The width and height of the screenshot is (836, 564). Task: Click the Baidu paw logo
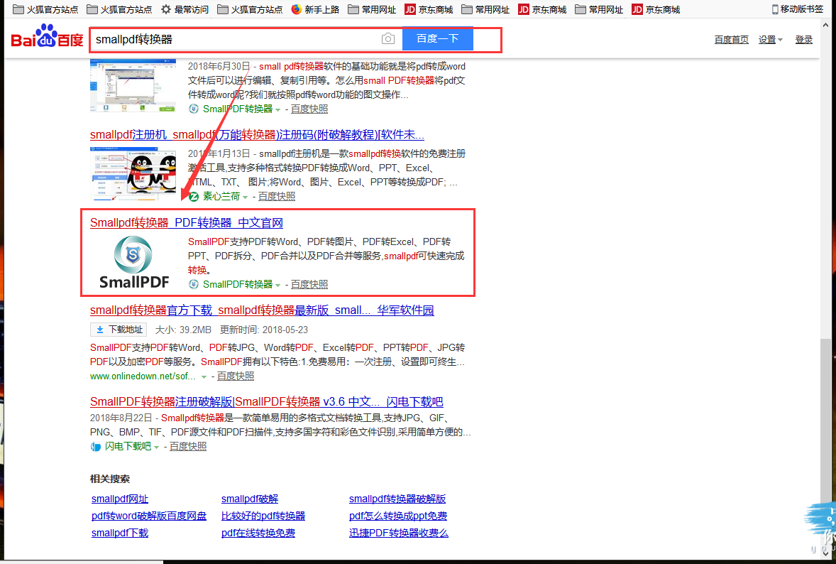tap(47, 36)
